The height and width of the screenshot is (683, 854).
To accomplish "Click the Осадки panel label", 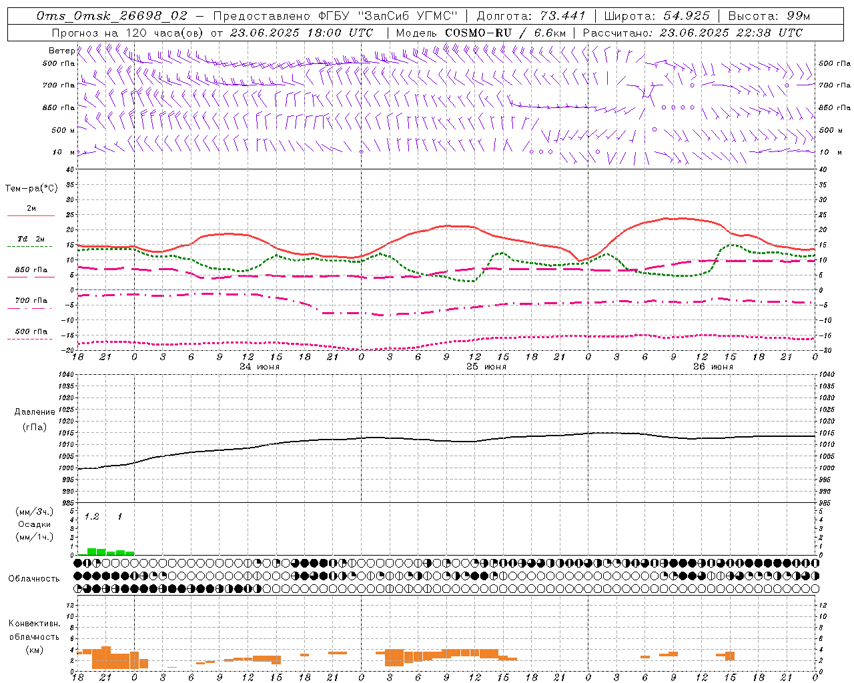I will coord(35,524).
